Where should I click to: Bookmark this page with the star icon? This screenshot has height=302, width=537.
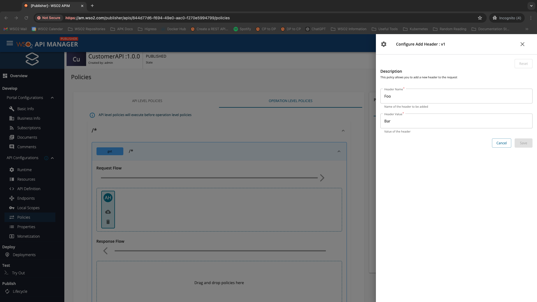coord(480,18)
